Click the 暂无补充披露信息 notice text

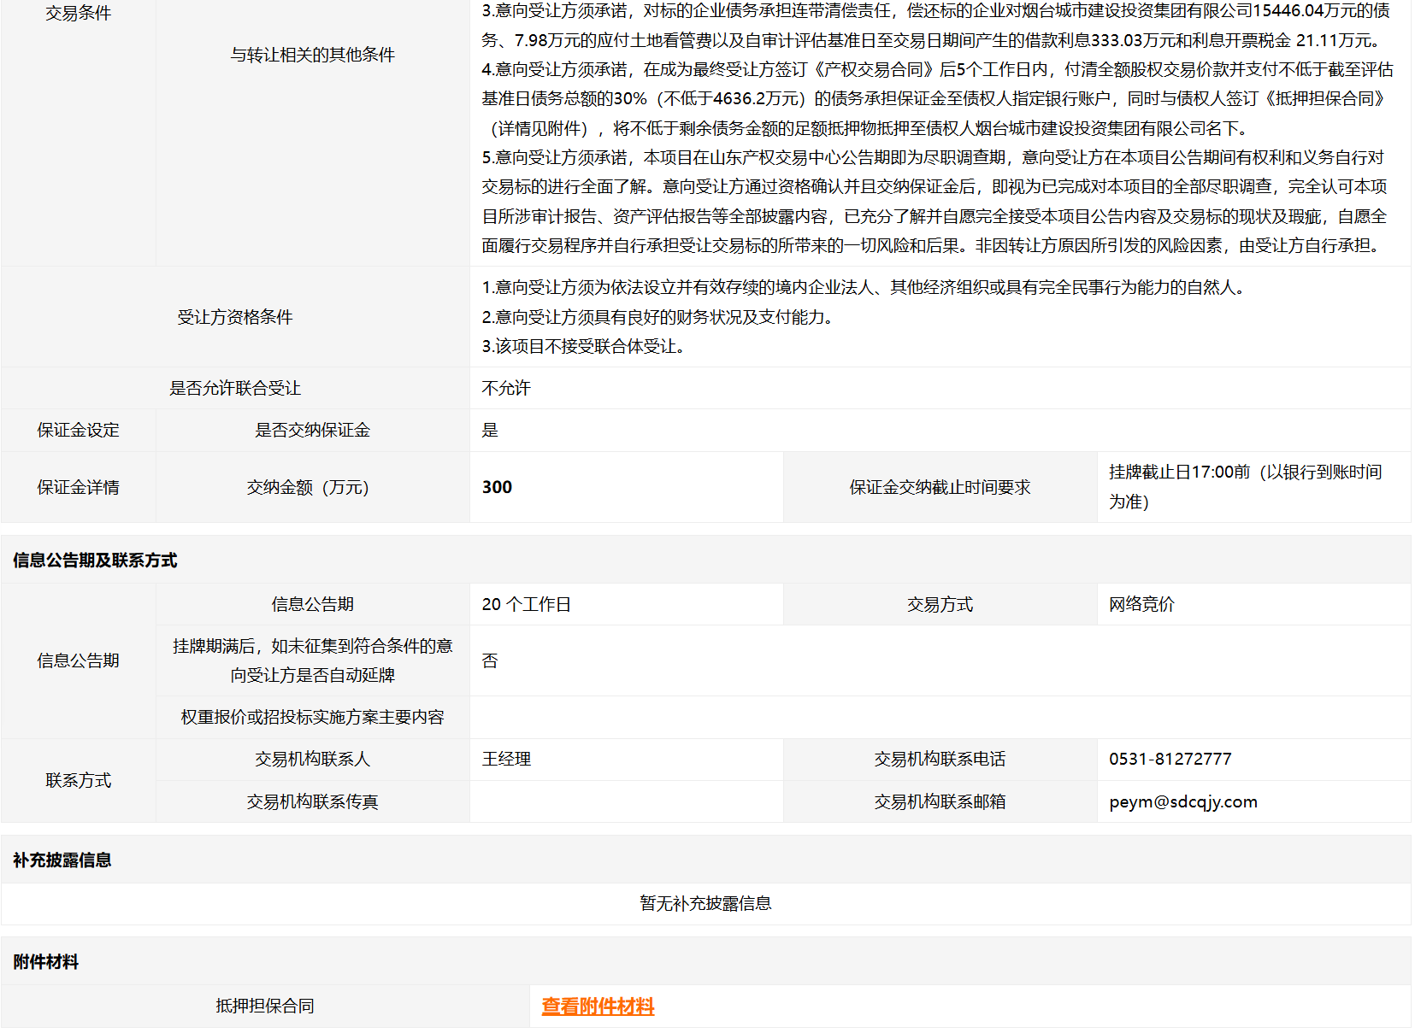pyautogui.click(x=705, y=904)
